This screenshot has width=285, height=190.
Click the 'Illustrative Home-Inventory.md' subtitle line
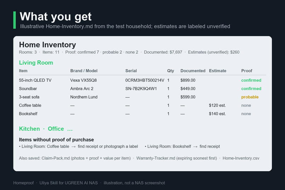125,27
